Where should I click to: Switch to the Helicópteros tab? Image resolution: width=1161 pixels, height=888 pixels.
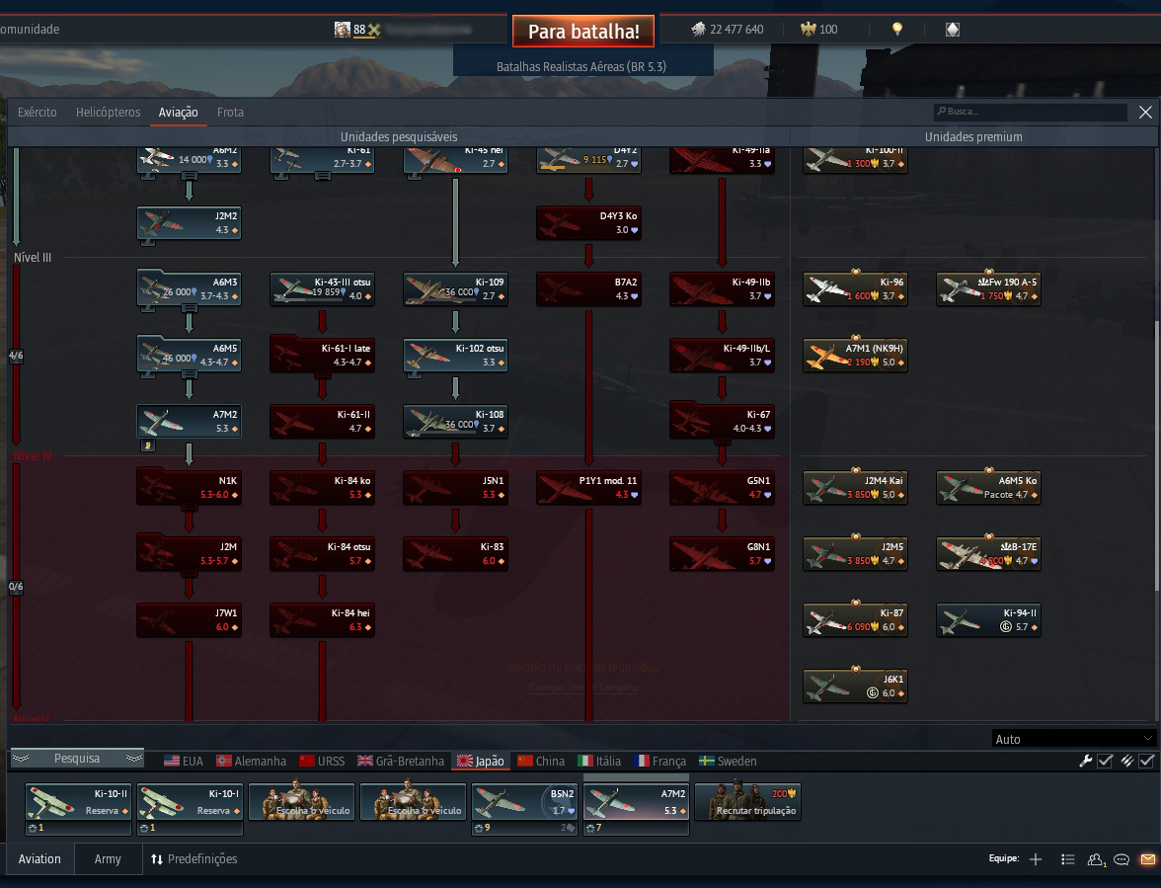(x=109, y=112)
